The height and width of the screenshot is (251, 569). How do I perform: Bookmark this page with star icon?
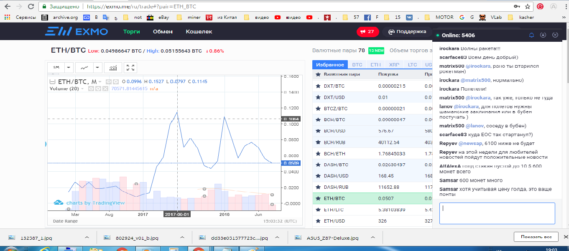coord(528,7)
